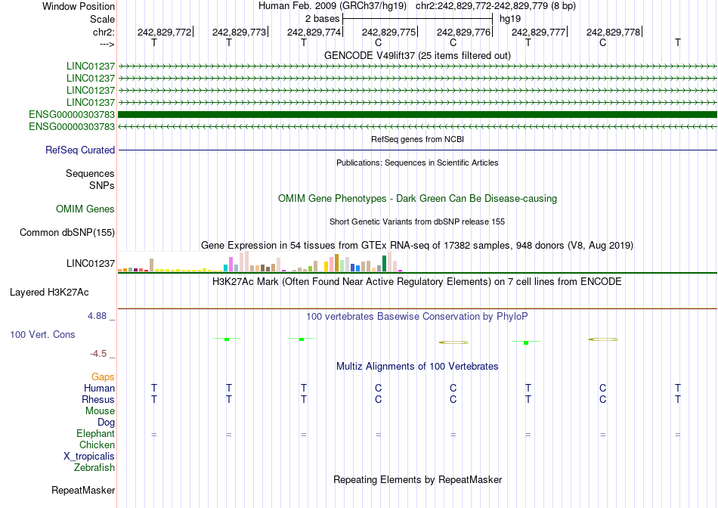Open the 'H3K27Ac Mark' ENCODE track title

point(417,281)
